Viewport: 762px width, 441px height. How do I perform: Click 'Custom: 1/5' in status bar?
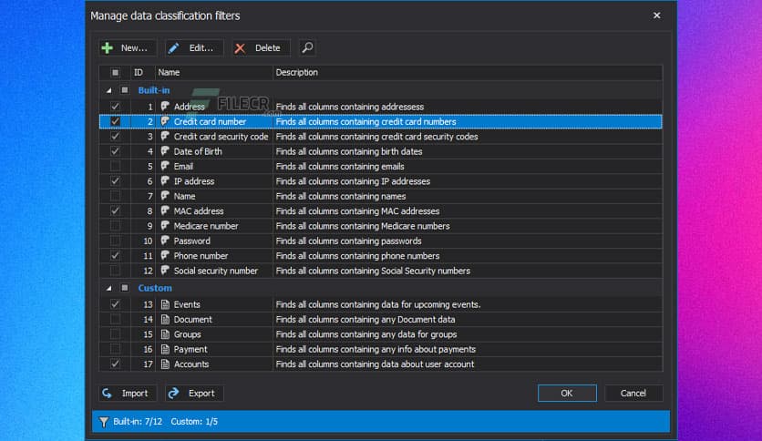194,422
